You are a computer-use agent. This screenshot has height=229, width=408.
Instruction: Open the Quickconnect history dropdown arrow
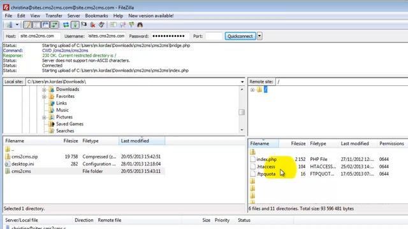(x=259, y=36)
